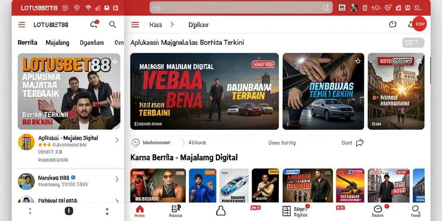Toggle star favorite on LOTUSBET88 banner
The image size is (442, 221).
[x=115, y=61]
